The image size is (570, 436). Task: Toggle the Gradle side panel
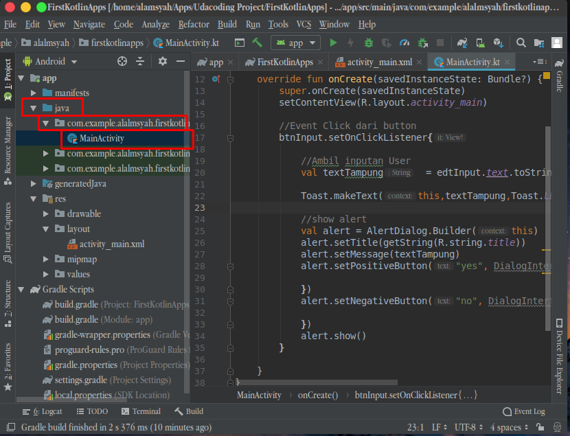coord(559,76)
